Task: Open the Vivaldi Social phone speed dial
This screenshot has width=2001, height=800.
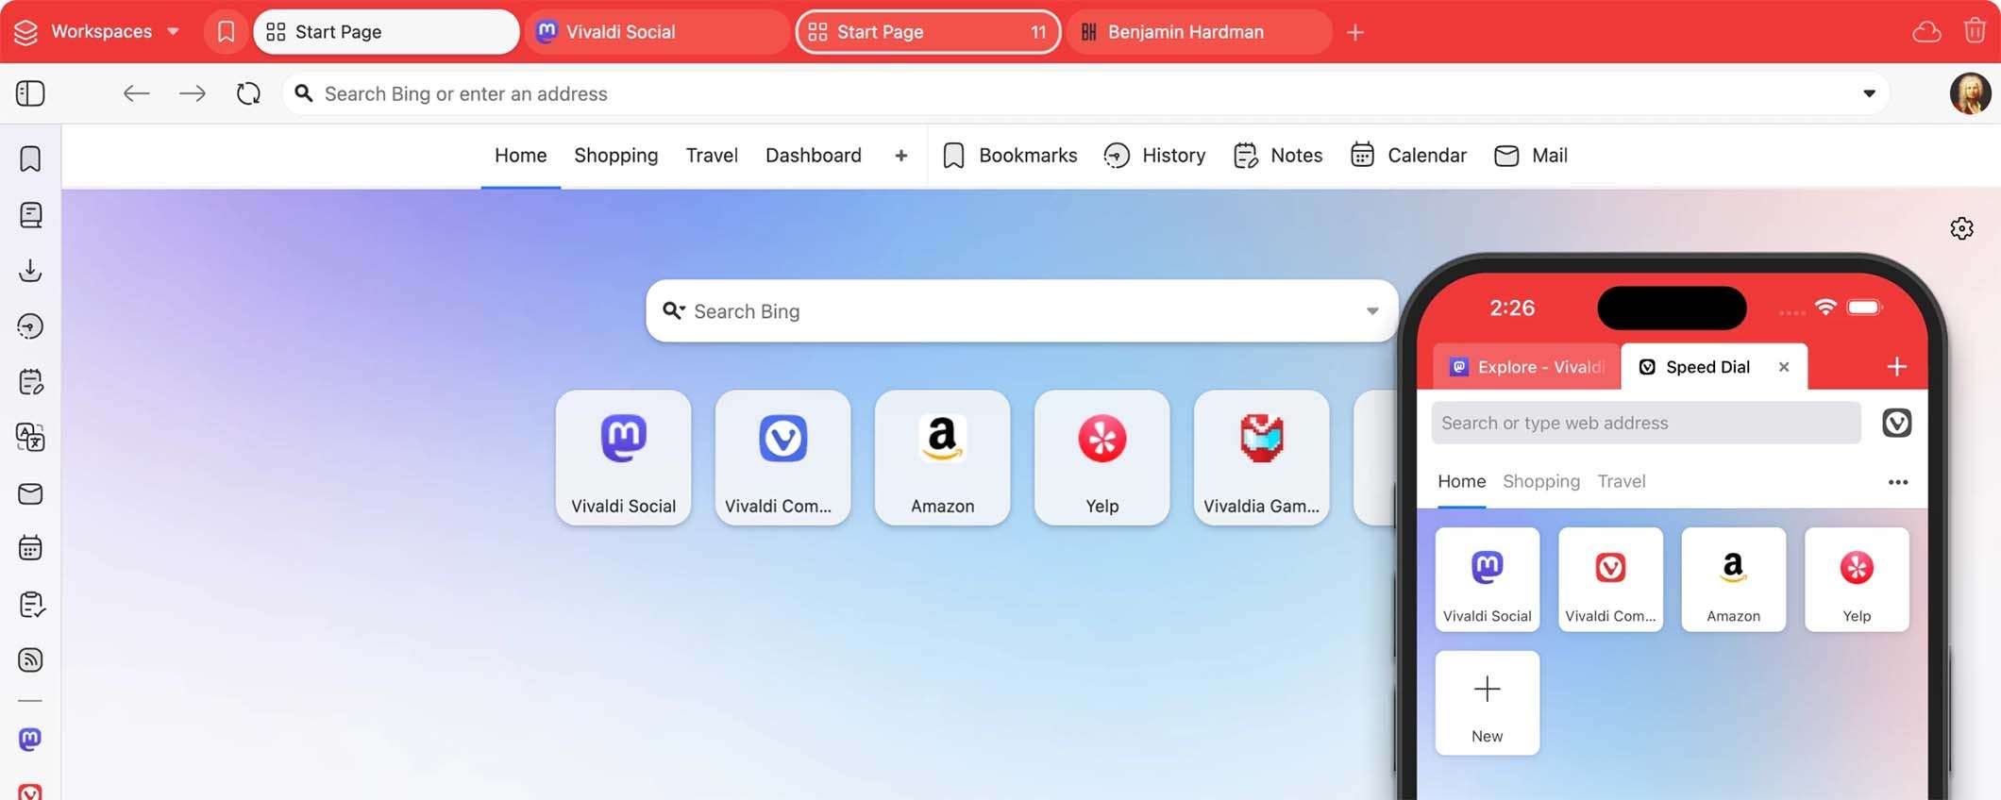Action: pyautogui.click(x=1488, y=579)
